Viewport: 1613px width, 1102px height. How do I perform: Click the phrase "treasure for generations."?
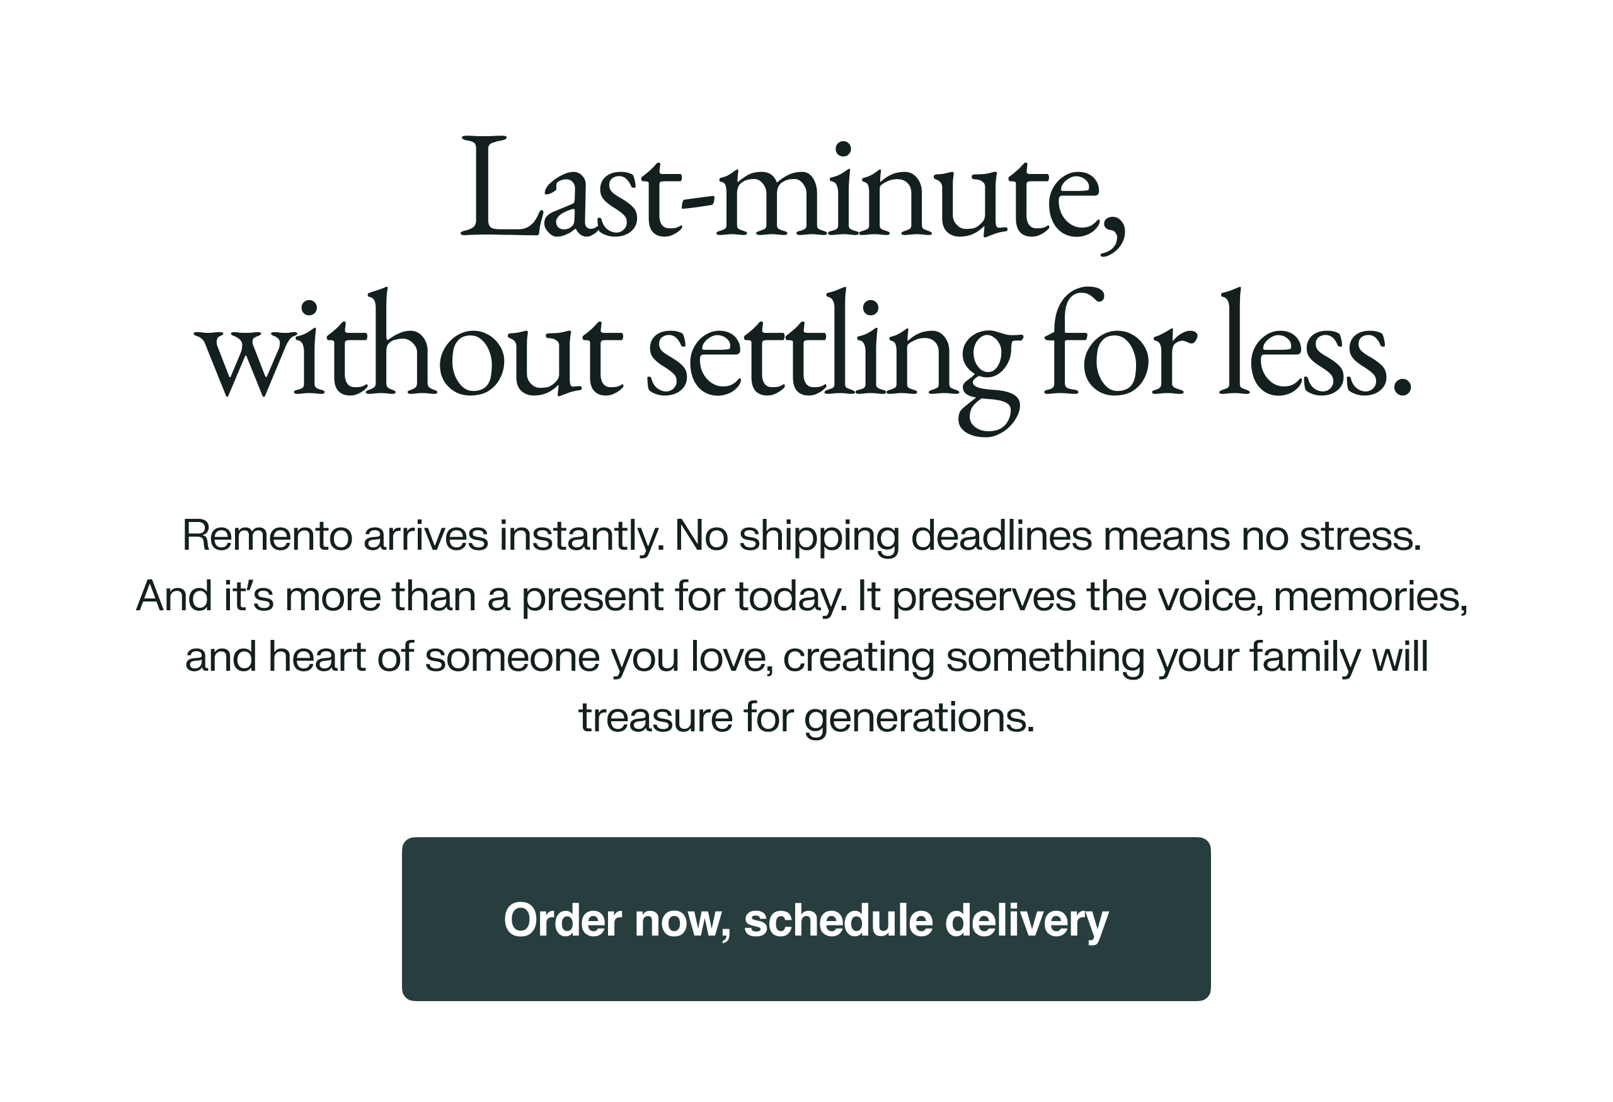(x=806, y=717)
